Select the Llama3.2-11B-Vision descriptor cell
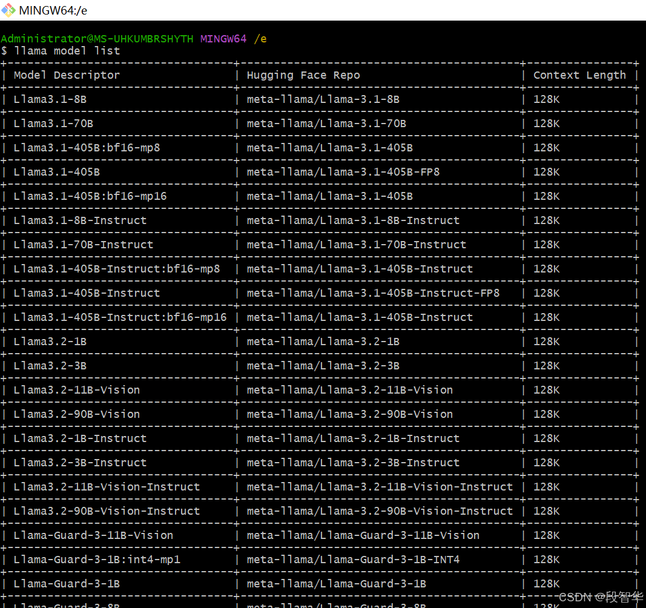 77,390
